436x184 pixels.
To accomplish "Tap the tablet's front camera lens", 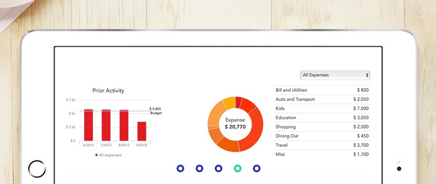I will click(399, 169).
